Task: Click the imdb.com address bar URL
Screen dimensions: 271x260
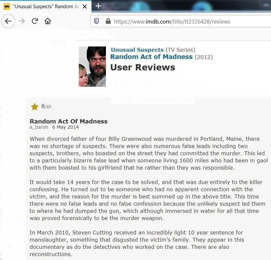Action: [172, 22]
